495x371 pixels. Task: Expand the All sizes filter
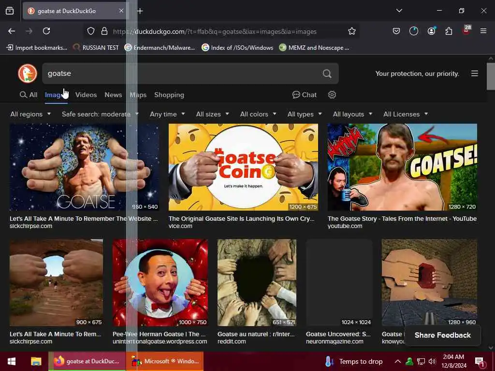213,114
